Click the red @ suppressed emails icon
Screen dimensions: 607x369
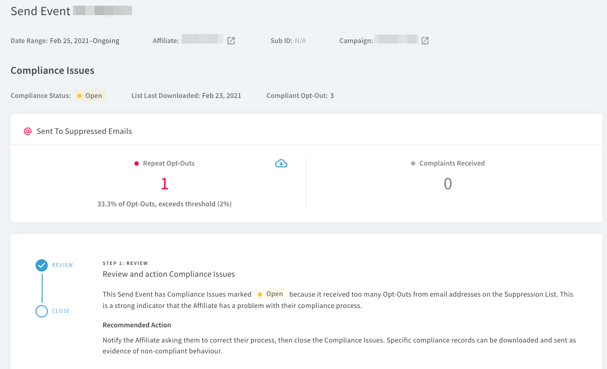(27, 131)
